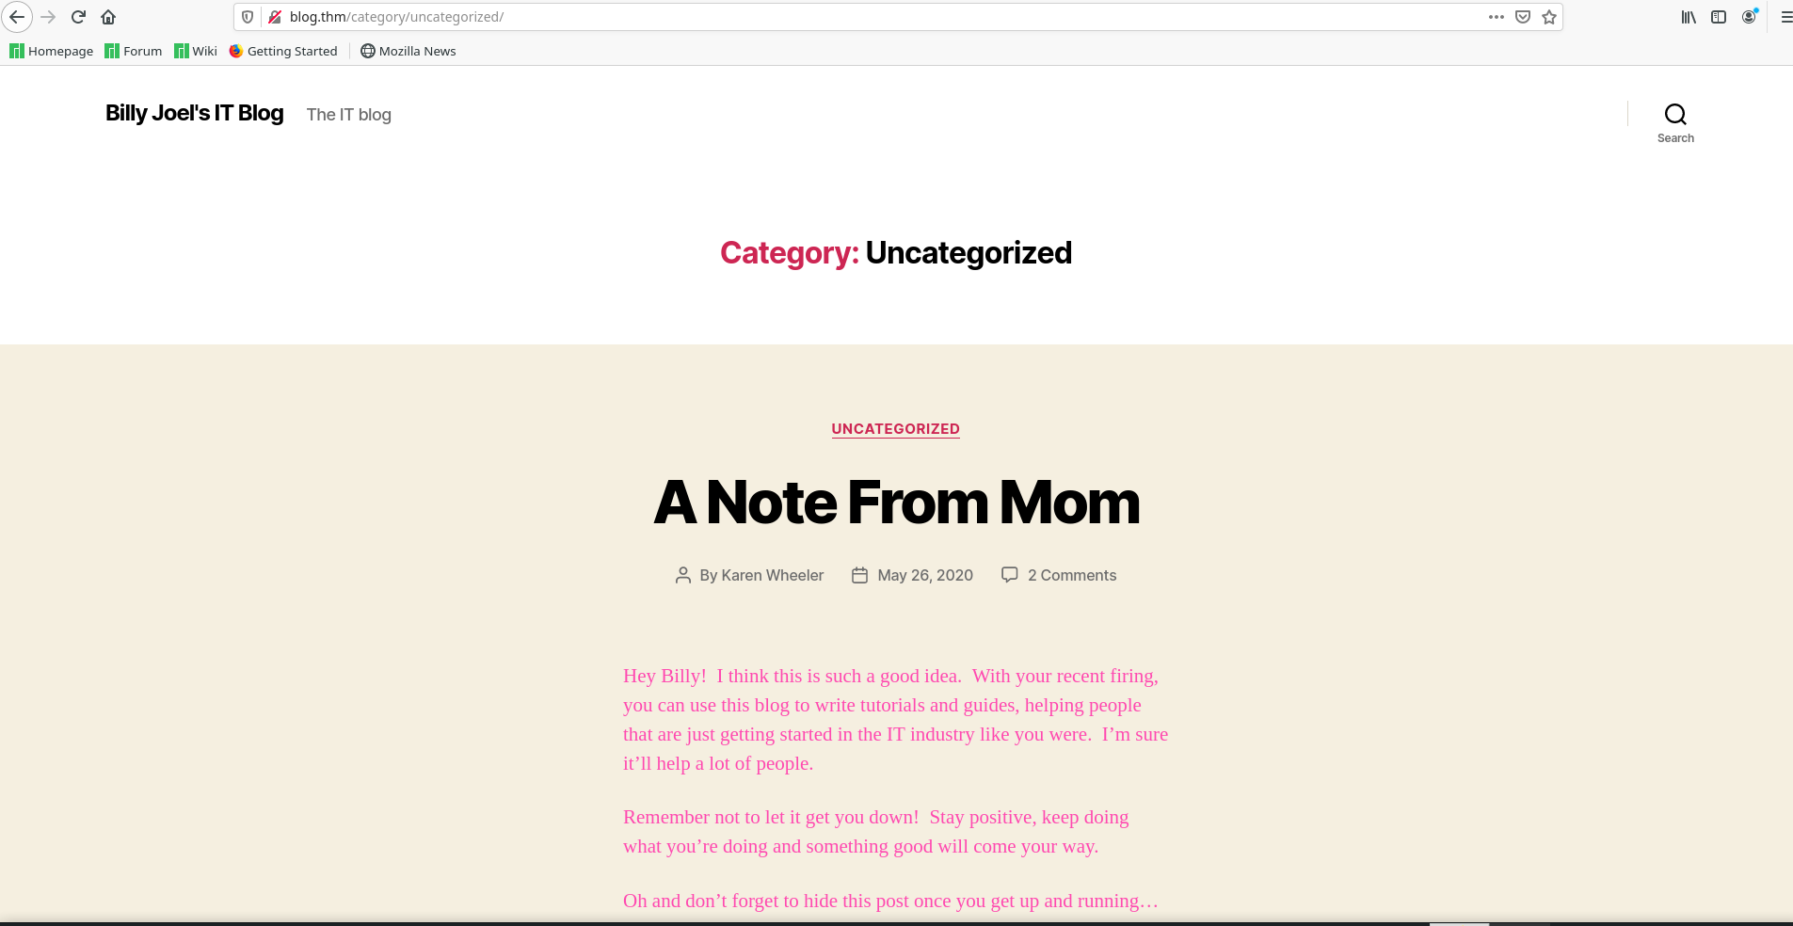1793x926 pixels.
Task: Click the blog Search icon
Action: (1675, 115)
